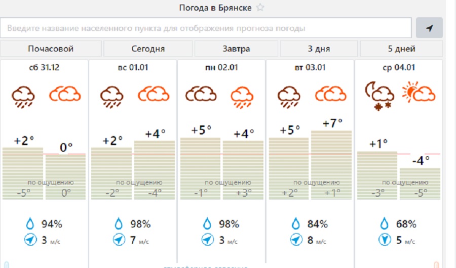Click the rain cloud icon under сб 31.12
The image size is (456, 268).
pos(23,97)
